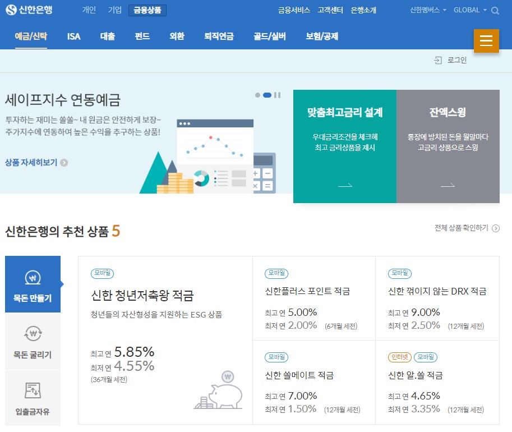Open 신한 쏠메이트 적금 product
Viewport: 512px width, 432px height.
(299, 375)
